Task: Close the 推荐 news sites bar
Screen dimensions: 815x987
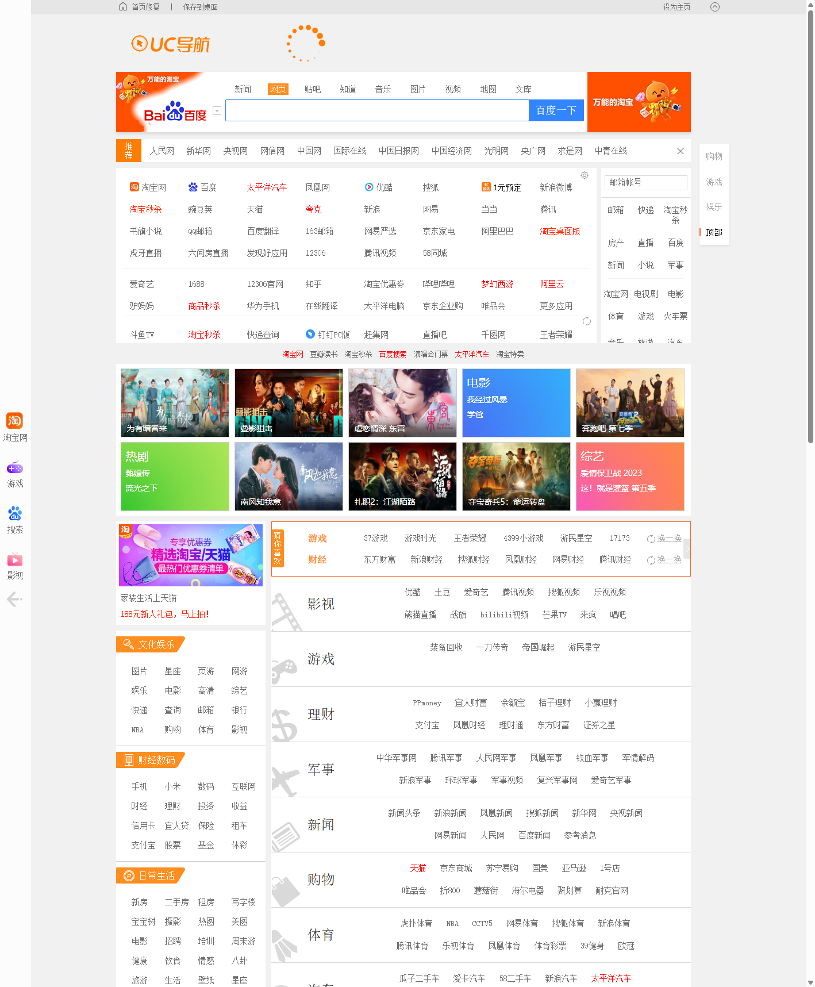Action: (680, 151)
